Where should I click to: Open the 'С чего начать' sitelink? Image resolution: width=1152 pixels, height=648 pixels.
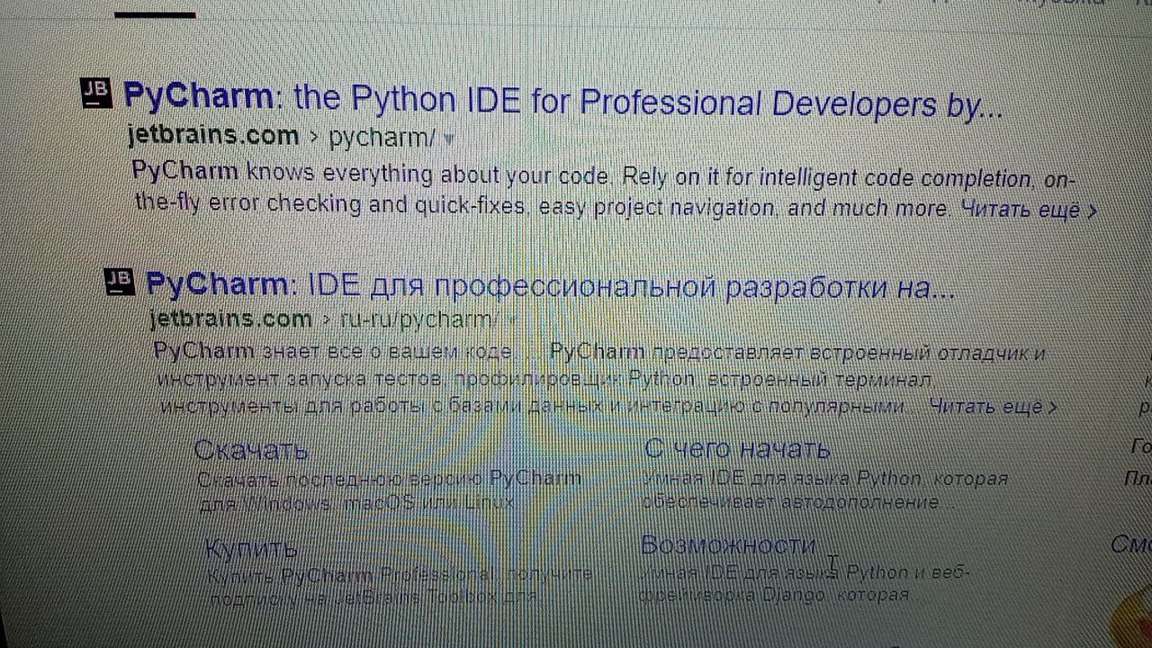click(738, 448)
